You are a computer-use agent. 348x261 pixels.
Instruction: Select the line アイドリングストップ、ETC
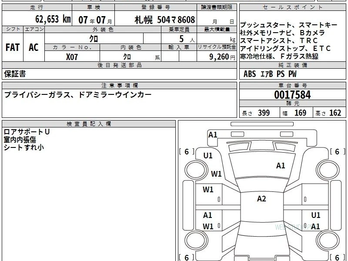(x=285, y=48)
